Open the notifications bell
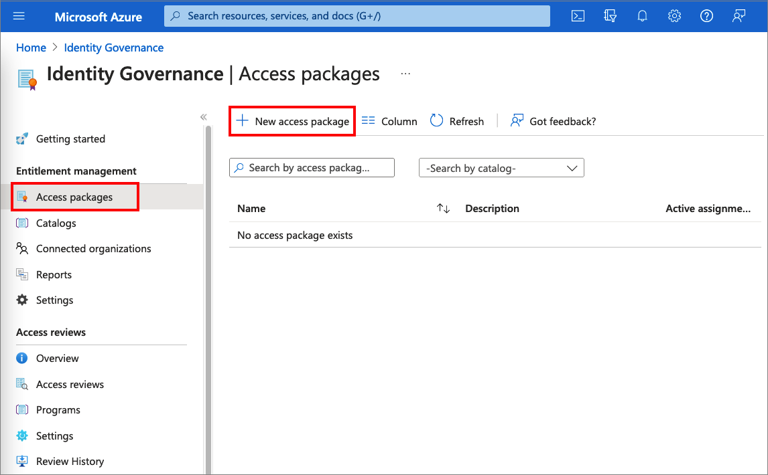 click(642, 16)
